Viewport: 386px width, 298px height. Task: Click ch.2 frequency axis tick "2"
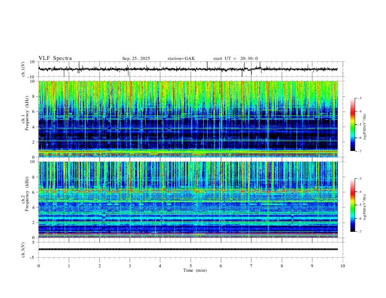[x=33, y=223]
